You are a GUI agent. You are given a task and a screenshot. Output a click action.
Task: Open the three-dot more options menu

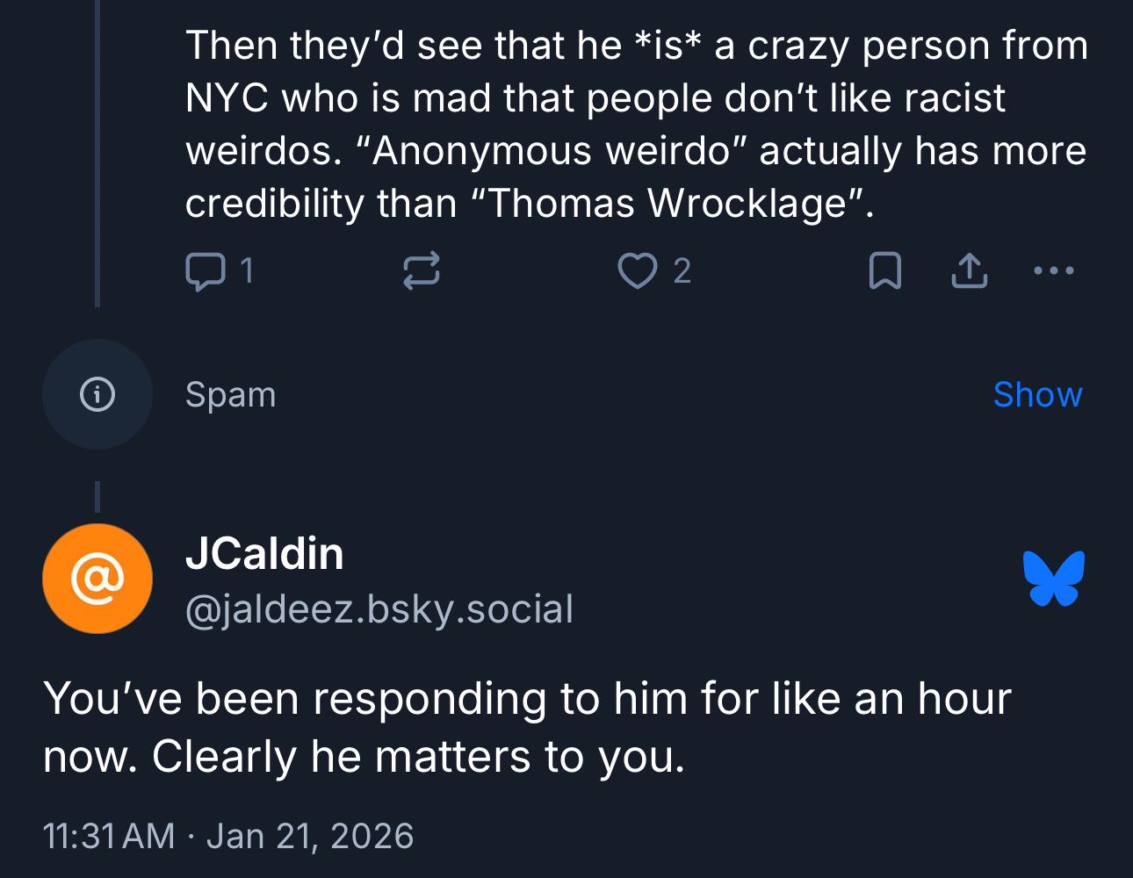point(1054,270)
